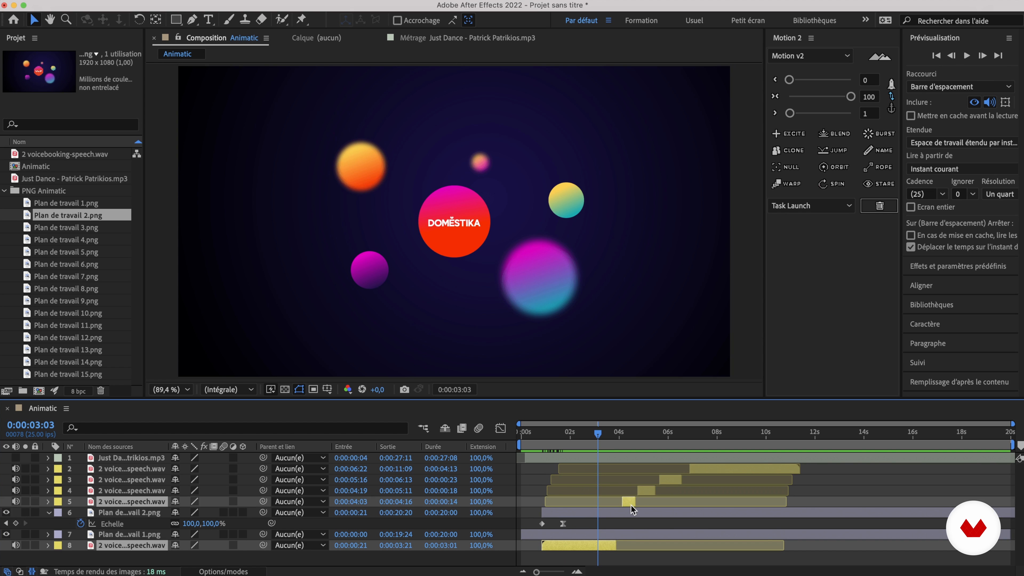Viewport: 1024px width, 576px height.
Task: Click the Motion 2 CLONE tool
Action: coord(788,150)
